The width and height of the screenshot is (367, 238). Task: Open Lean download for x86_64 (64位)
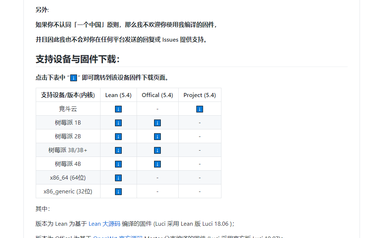118,178
